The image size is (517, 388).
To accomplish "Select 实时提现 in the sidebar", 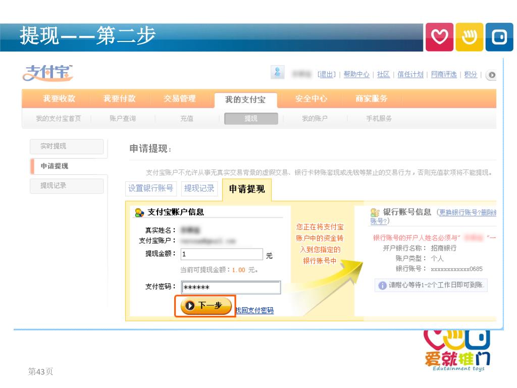I will [67, 147].
